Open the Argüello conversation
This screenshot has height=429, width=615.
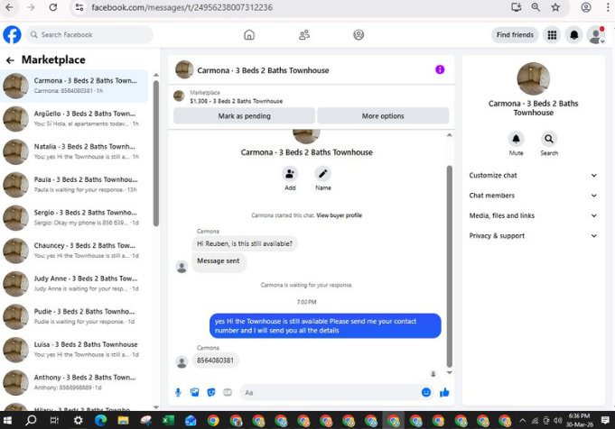(x=75, y=119)
